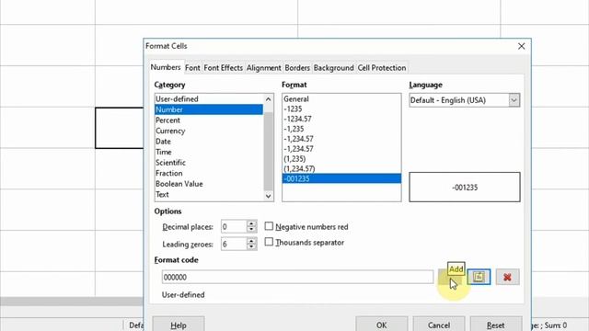Screen dimensions: 589x331
Task: Select the Scientific category
Action: [209, 163]
